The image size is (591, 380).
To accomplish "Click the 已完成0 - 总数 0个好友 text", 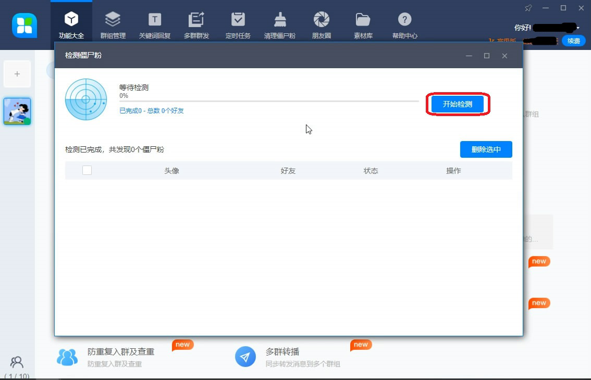I will pyautogui.click(x=152, y=111).
